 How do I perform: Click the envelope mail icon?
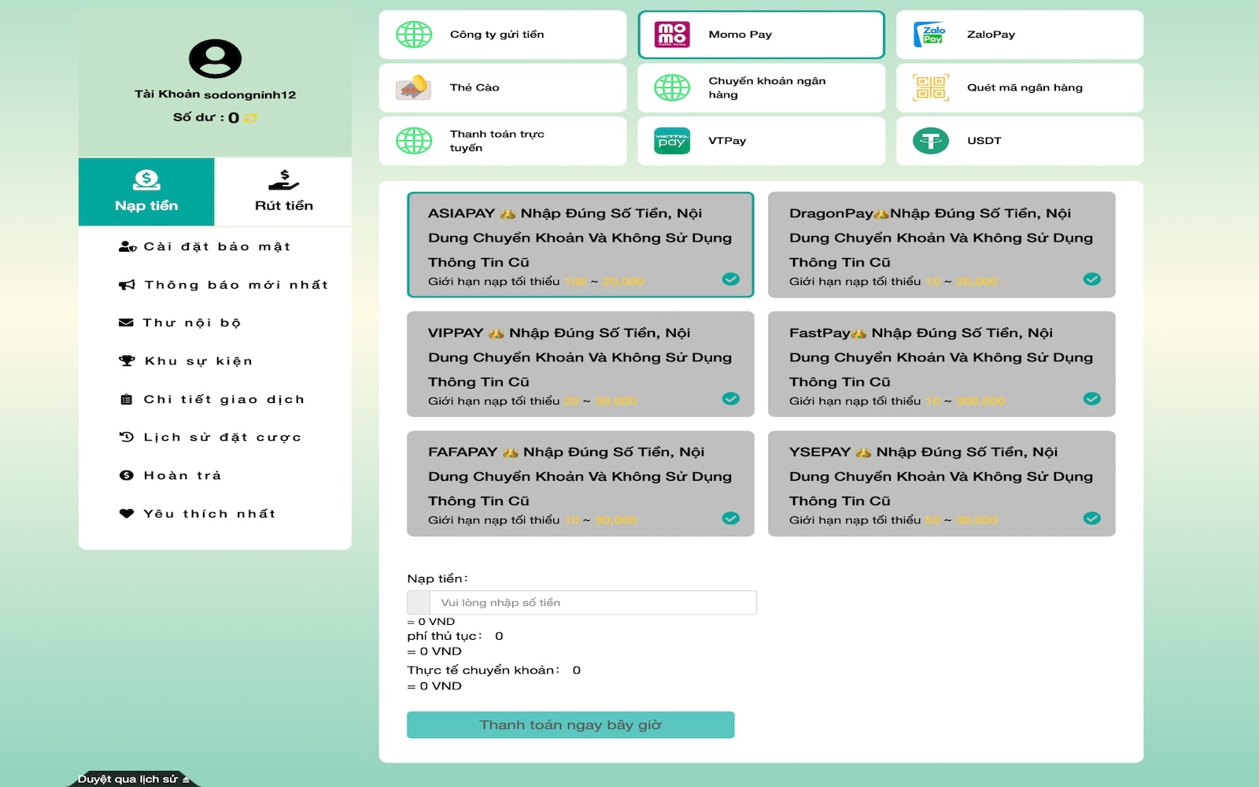(x=126, y=323)
